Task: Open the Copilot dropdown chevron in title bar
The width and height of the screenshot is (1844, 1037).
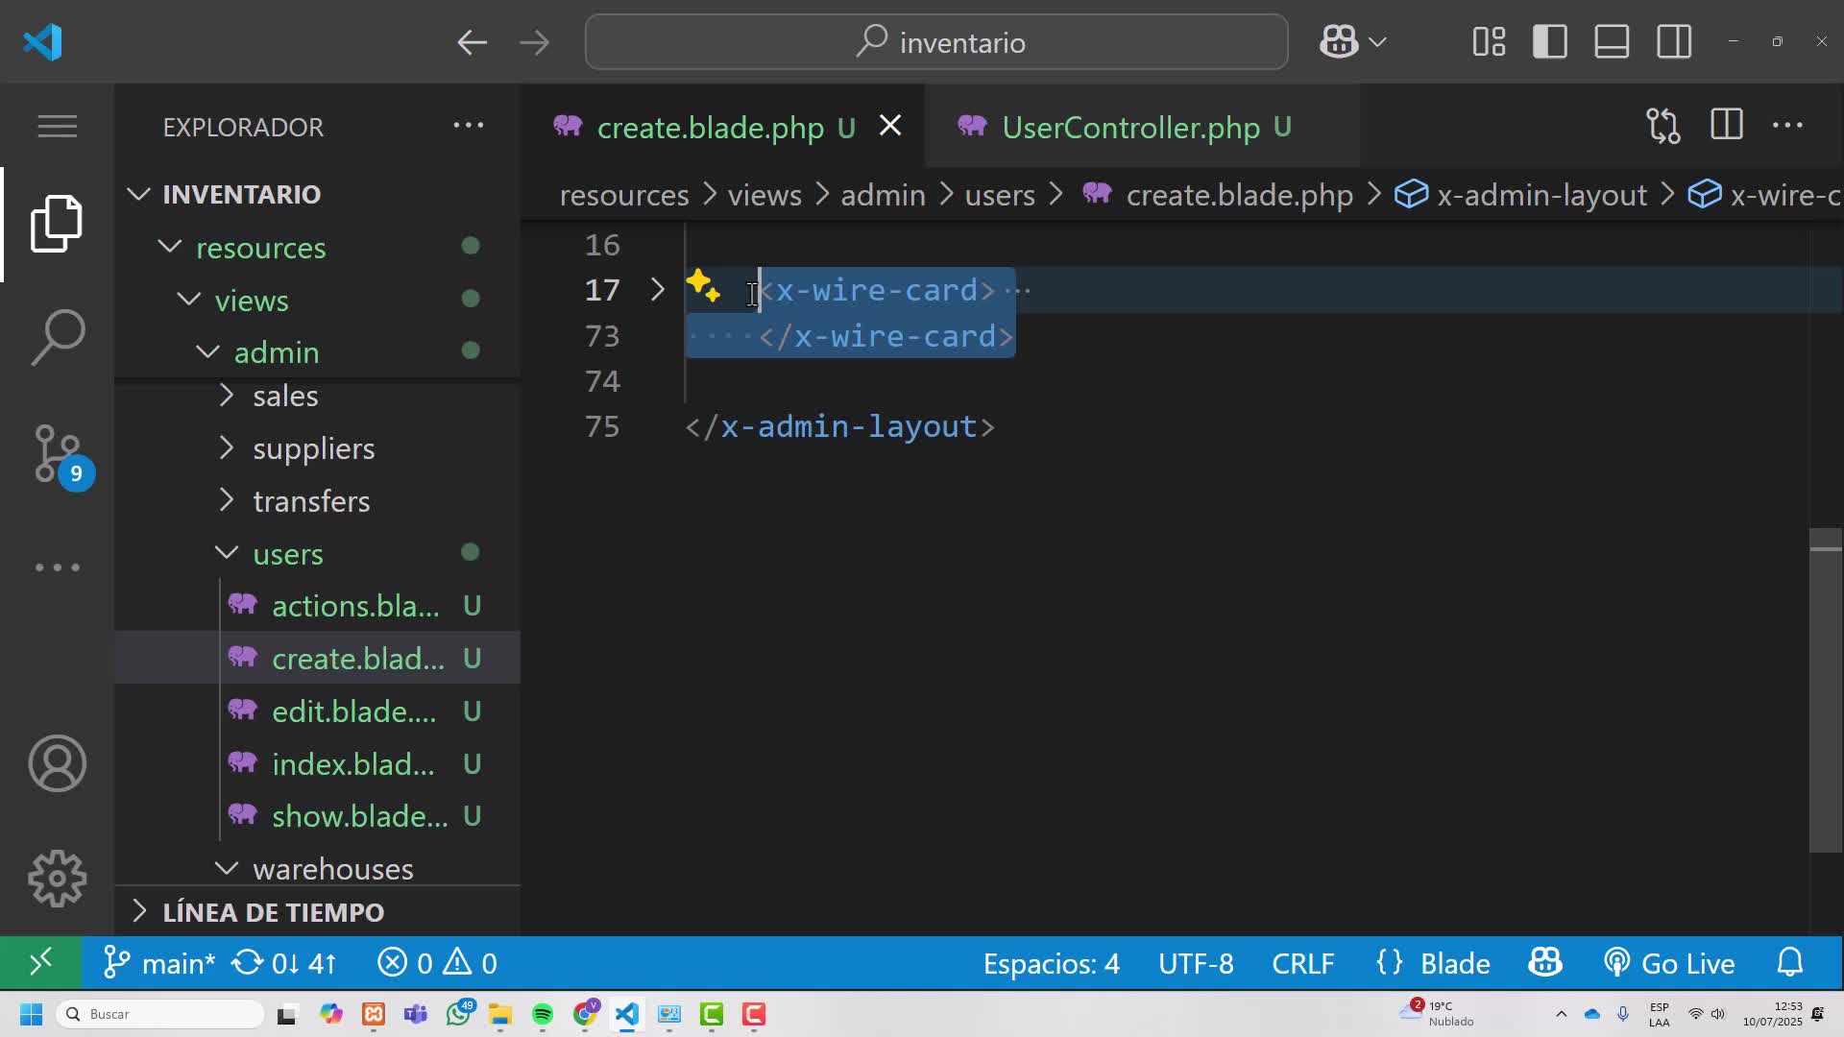Action: pyautogui.click(x=1377, y=42)
